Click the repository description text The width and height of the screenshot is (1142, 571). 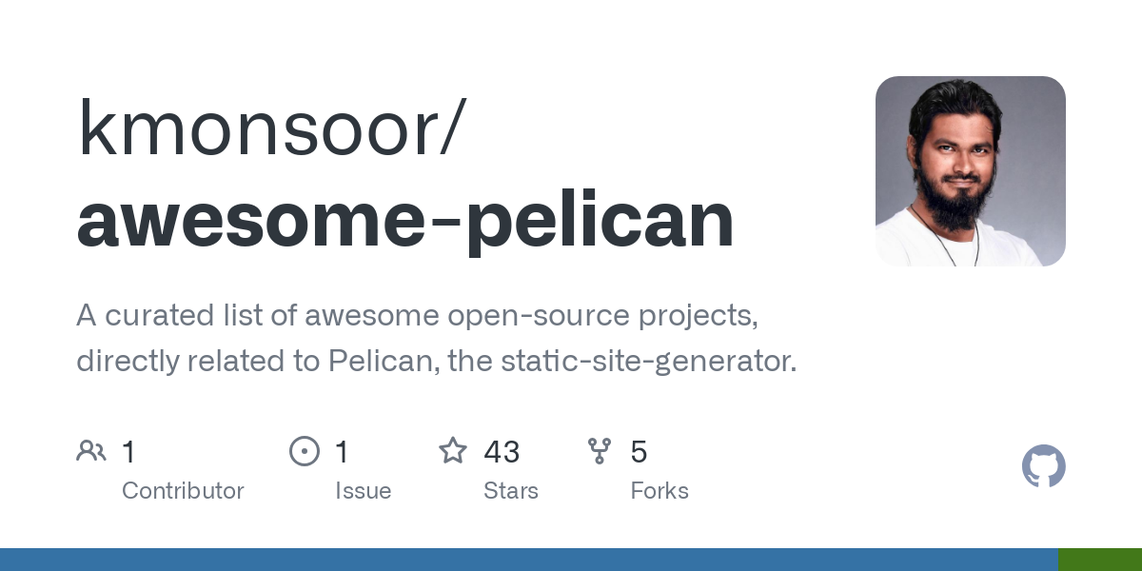tap(437, 339)
